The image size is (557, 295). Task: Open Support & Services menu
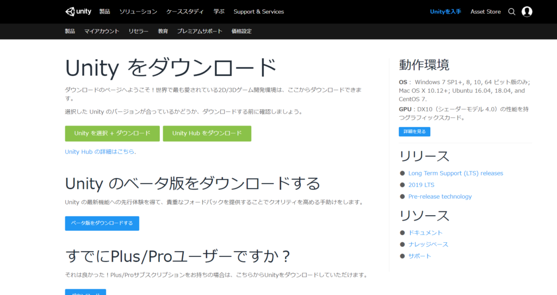pyautogui.click(x=258, y=12)
